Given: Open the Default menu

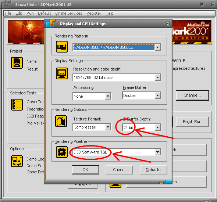Looking at the screenshot, I should (x=44, y=13).
